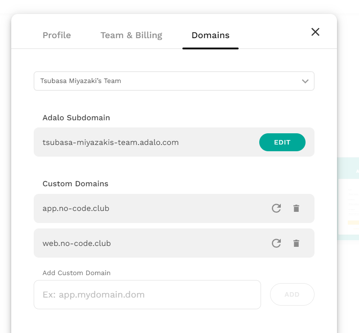Switch to the Profile tab
Screen dimensions: 359x333
tap(57, 35)
